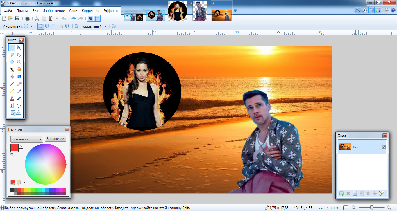Click the Больше >> button in palette
Image resolution: width=397 pixels, height=211 pixels.
pos(56,139)
